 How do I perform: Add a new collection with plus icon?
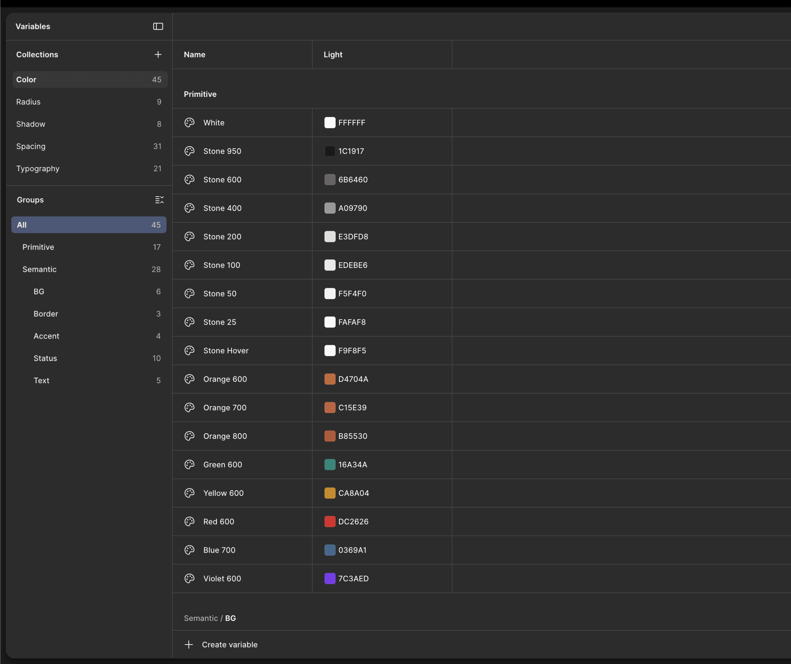pyautogui.click(x=158, y=55)
